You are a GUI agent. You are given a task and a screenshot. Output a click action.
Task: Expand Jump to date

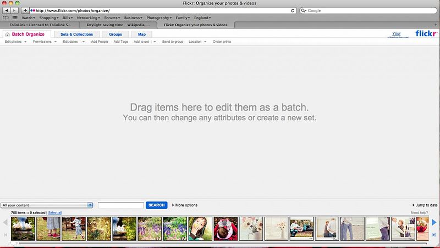pyautogui.click(x=425, y=205)
